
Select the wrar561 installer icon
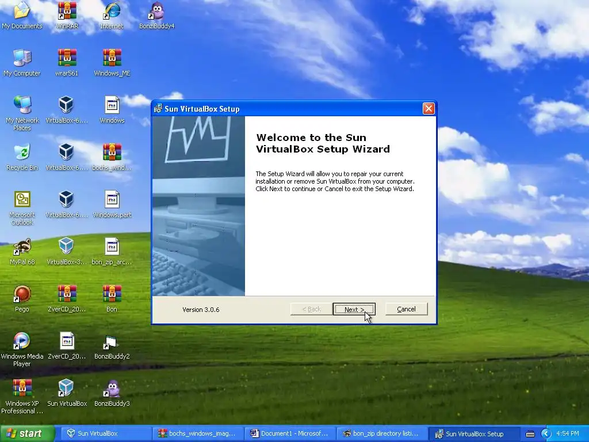[x=67, y=62]
